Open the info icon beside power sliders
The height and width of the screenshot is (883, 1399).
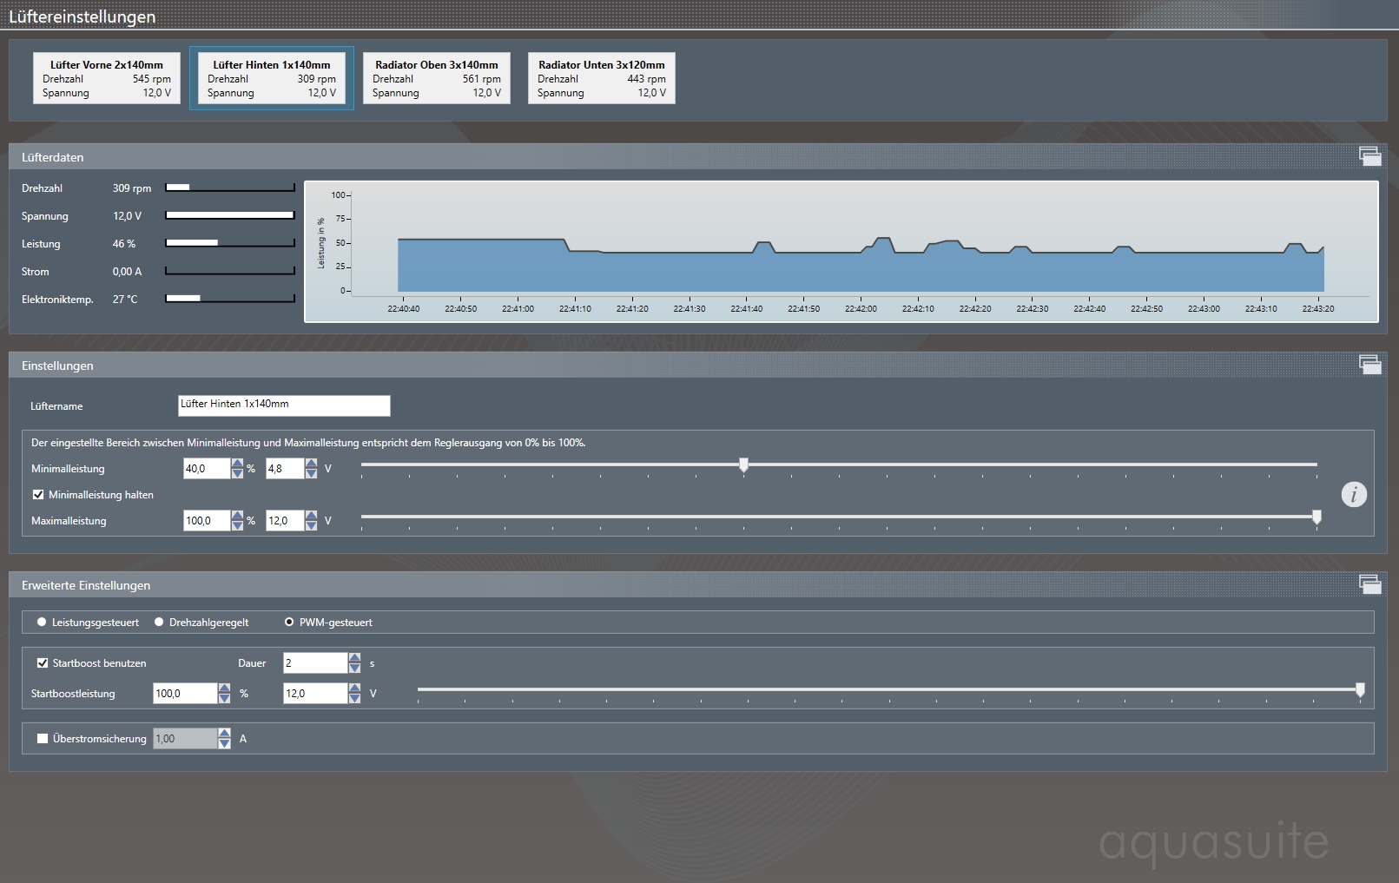pos(1353,495)
